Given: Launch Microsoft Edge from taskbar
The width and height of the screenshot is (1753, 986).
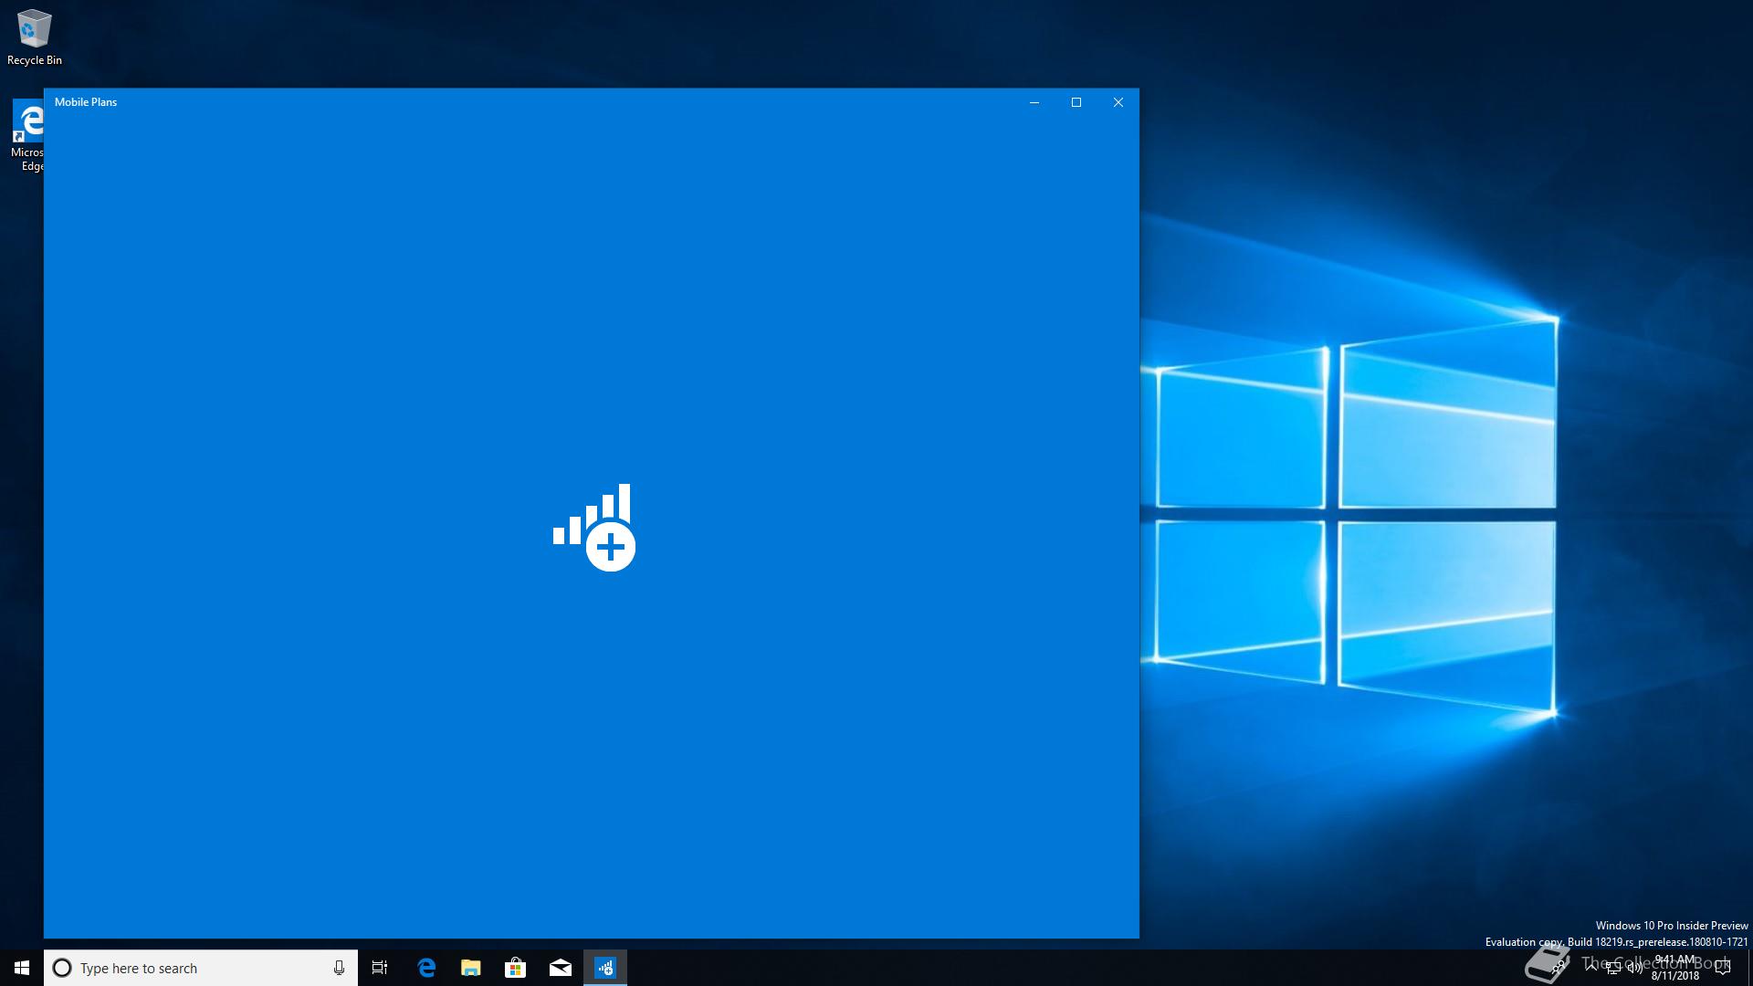Looking at the screenshot, I should point(426,968).
